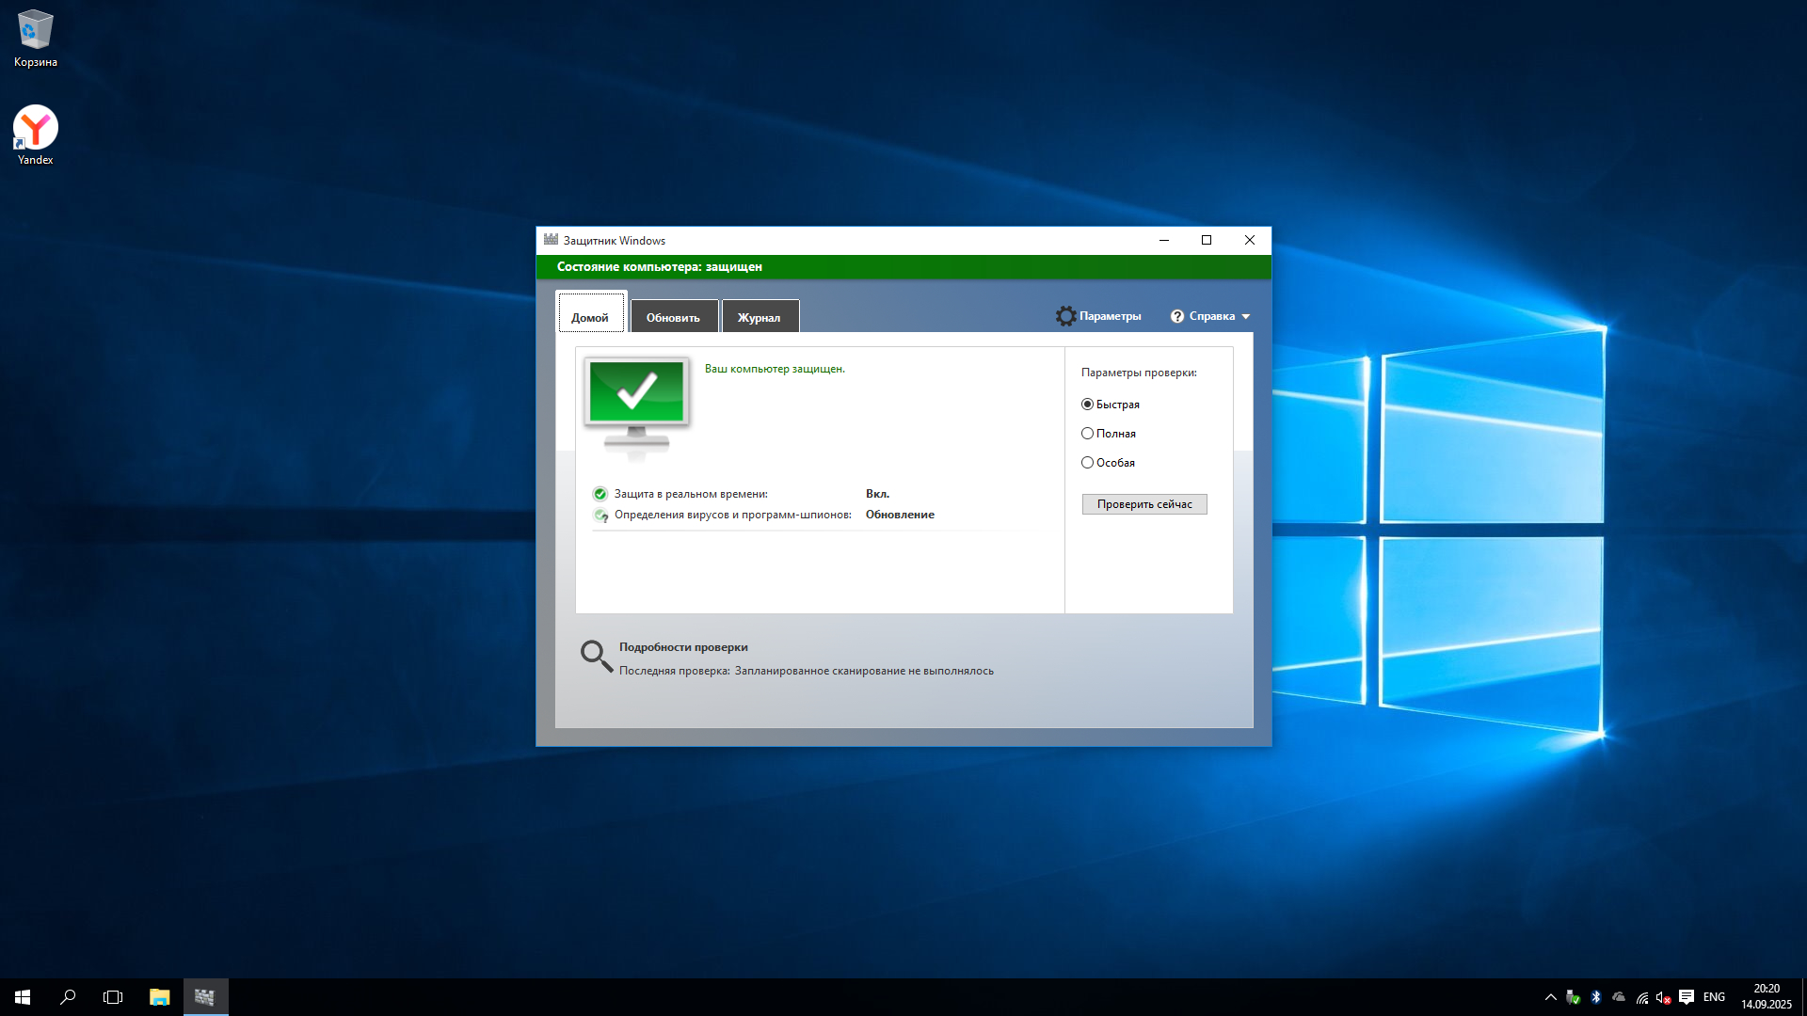Expand the Справка dropdown arrow

(1246, 317)
